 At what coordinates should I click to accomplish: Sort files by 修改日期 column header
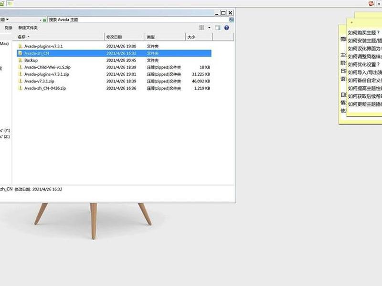(125, 37)
